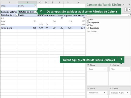Select the Data label cell in A1

click(9, 6)
